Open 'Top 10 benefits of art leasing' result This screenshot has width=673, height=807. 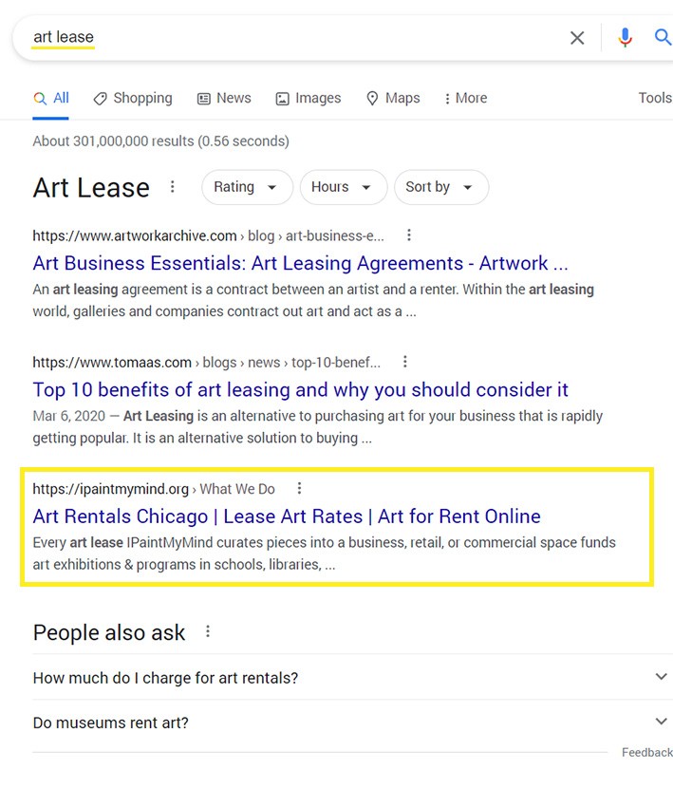pos(300,390)
